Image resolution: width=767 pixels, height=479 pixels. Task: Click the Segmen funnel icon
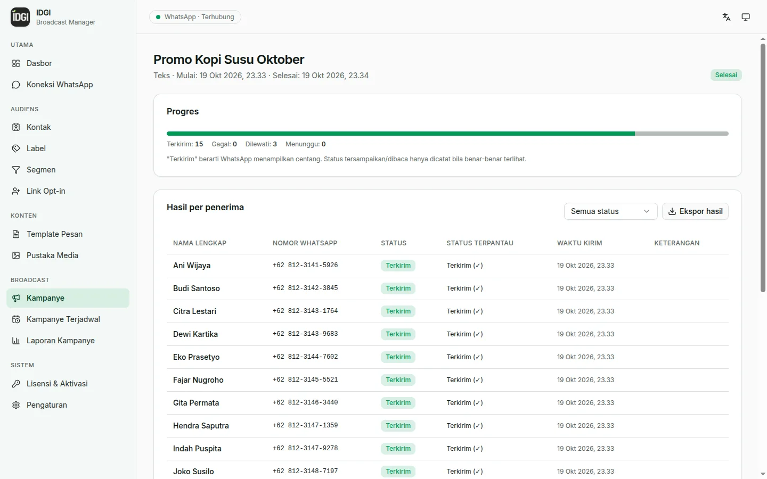pyautogui.click(x=16, y=170)
